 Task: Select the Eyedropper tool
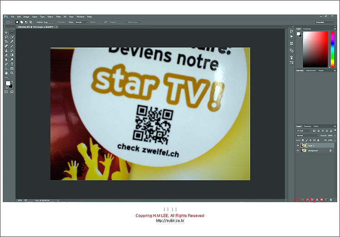12,41
